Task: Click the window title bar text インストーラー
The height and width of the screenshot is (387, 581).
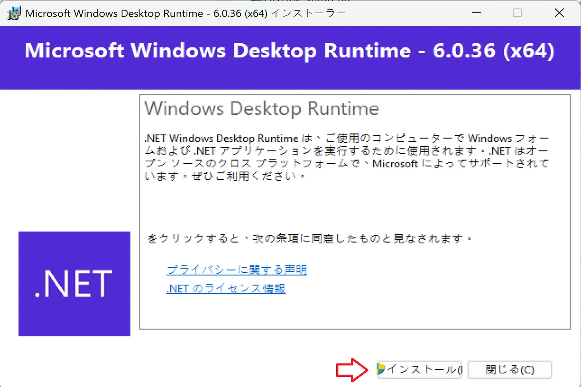Action: (x=308, y=13)
